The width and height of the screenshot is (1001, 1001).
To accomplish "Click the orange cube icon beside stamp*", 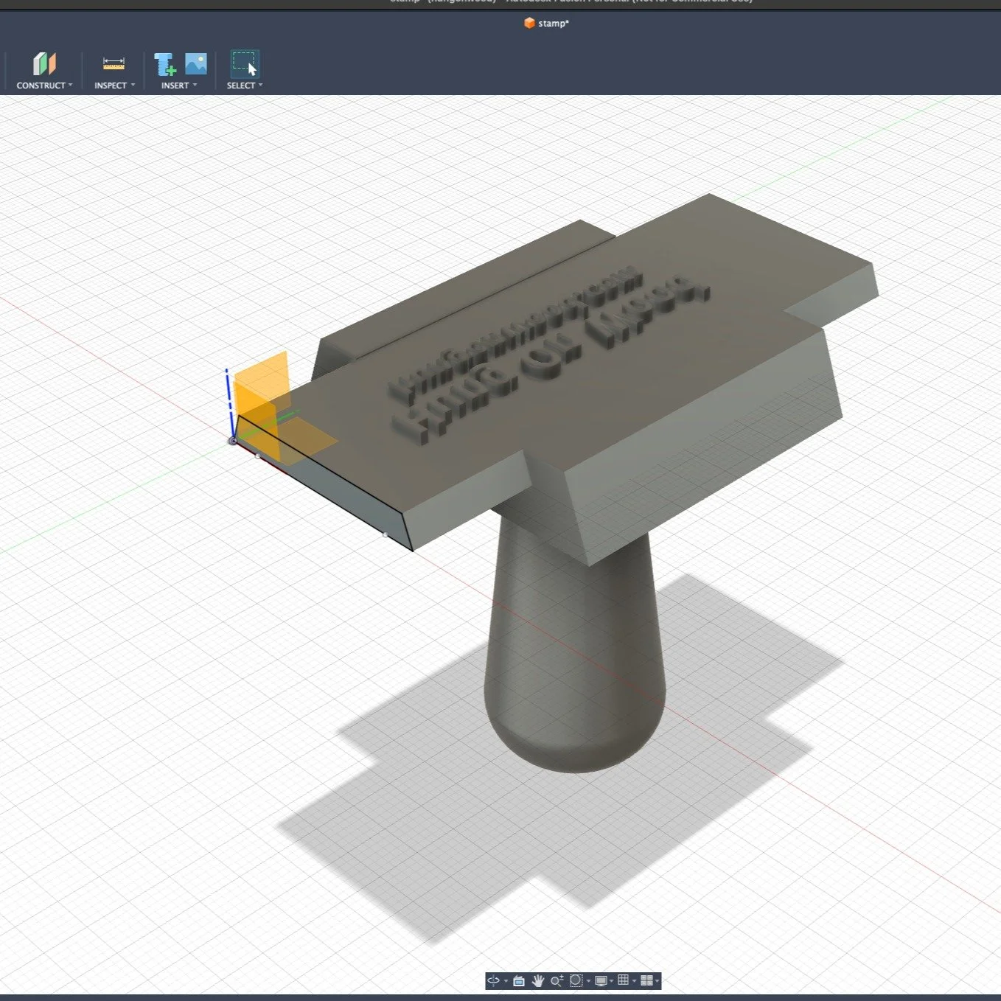I will 529,24.
